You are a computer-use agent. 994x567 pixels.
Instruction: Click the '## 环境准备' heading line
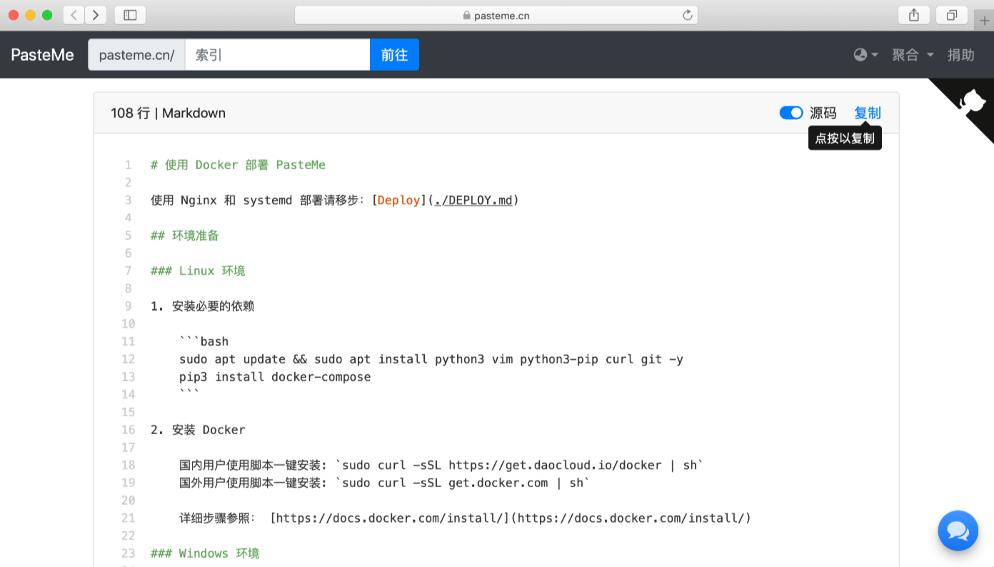click(185, 236)
